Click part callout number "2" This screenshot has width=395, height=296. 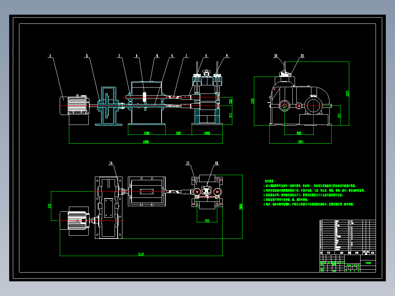pos(87,56)
